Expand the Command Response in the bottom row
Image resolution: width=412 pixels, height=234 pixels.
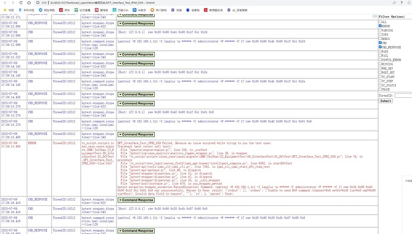pos(136,231)
